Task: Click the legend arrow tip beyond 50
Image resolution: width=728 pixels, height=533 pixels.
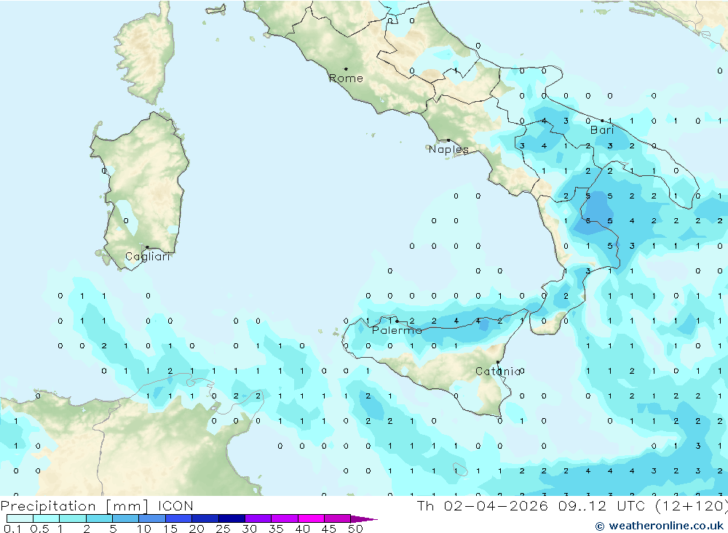Action: pos(365,519)
